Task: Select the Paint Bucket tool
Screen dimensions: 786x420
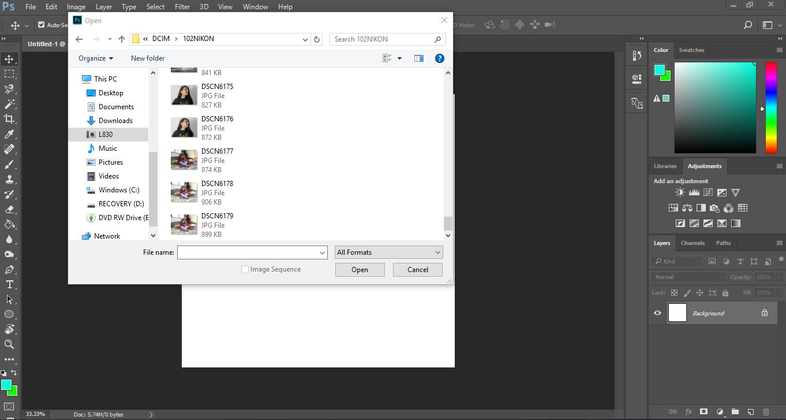Action: pos(9,224)
